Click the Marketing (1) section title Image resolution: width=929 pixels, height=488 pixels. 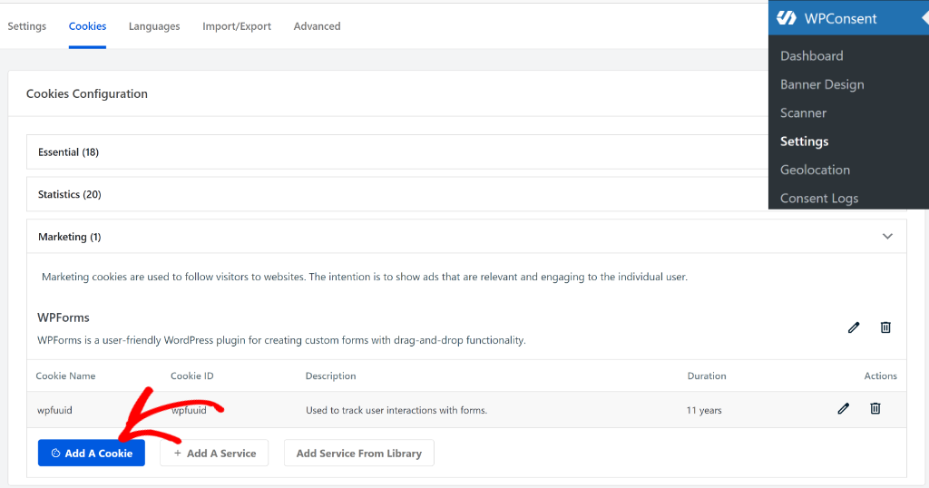69,237
